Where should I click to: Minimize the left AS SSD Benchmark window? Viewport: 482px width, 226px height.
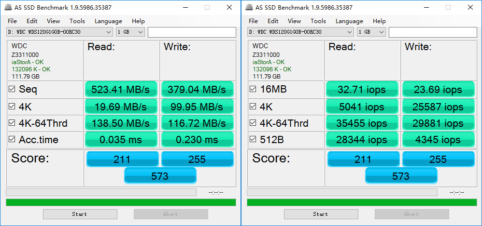coord(184,7)
